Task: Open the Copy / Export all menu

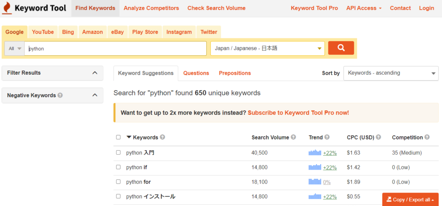Action: (x=410, y=200)
